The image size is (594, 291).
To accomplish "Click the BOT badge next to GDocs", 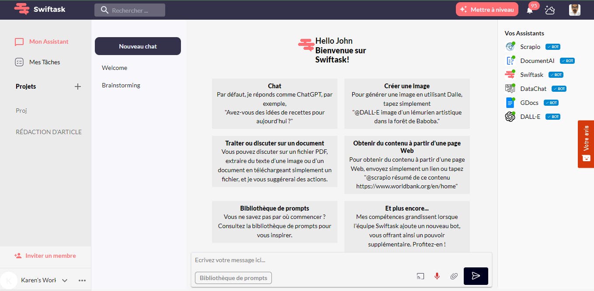I will (551, 103).
